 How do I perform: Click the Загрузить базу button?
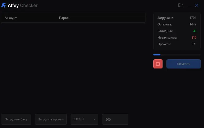click(x=16, y=119)
